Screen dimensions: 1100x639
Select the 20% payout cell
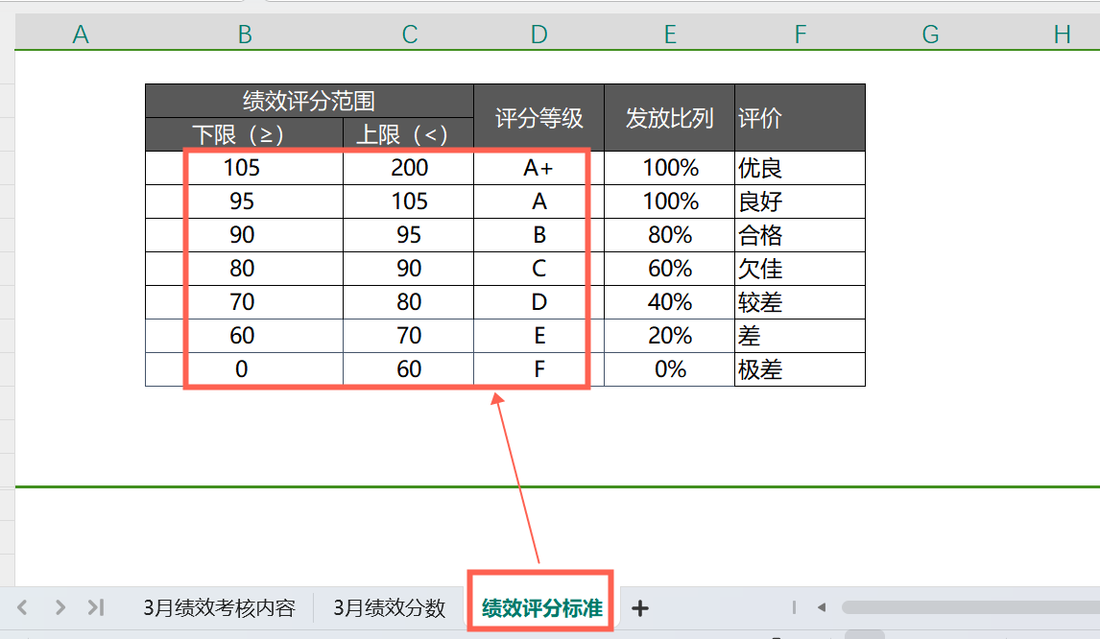(669, 336)
